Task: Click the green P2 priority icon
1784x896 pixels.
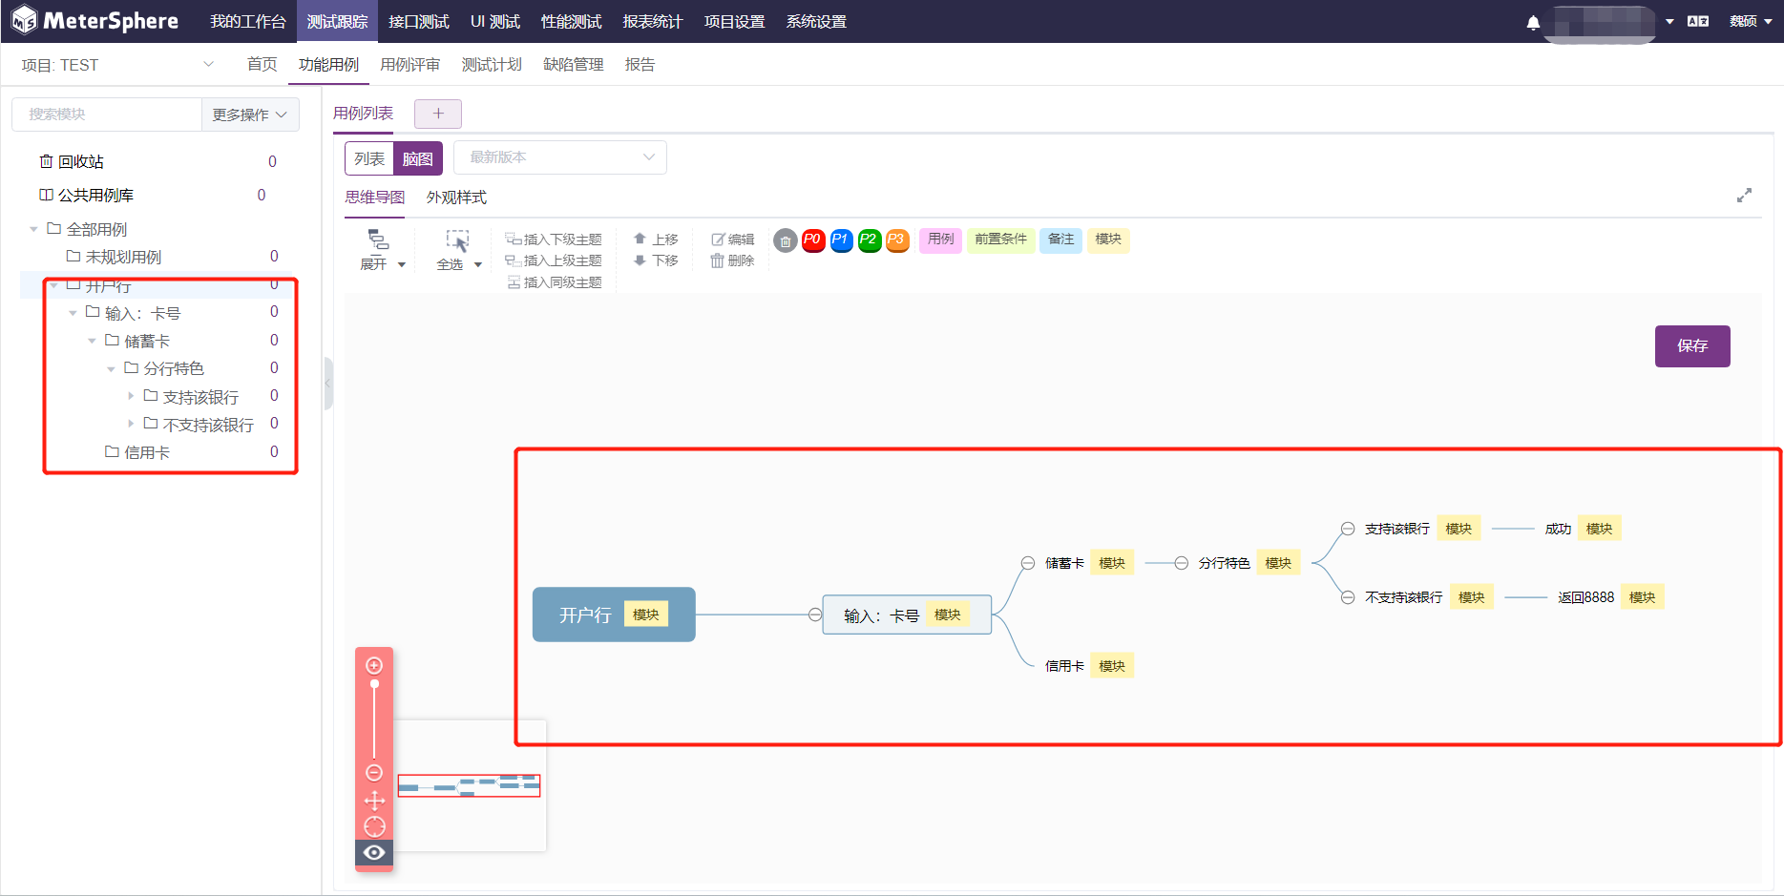Action: (869, 240)
